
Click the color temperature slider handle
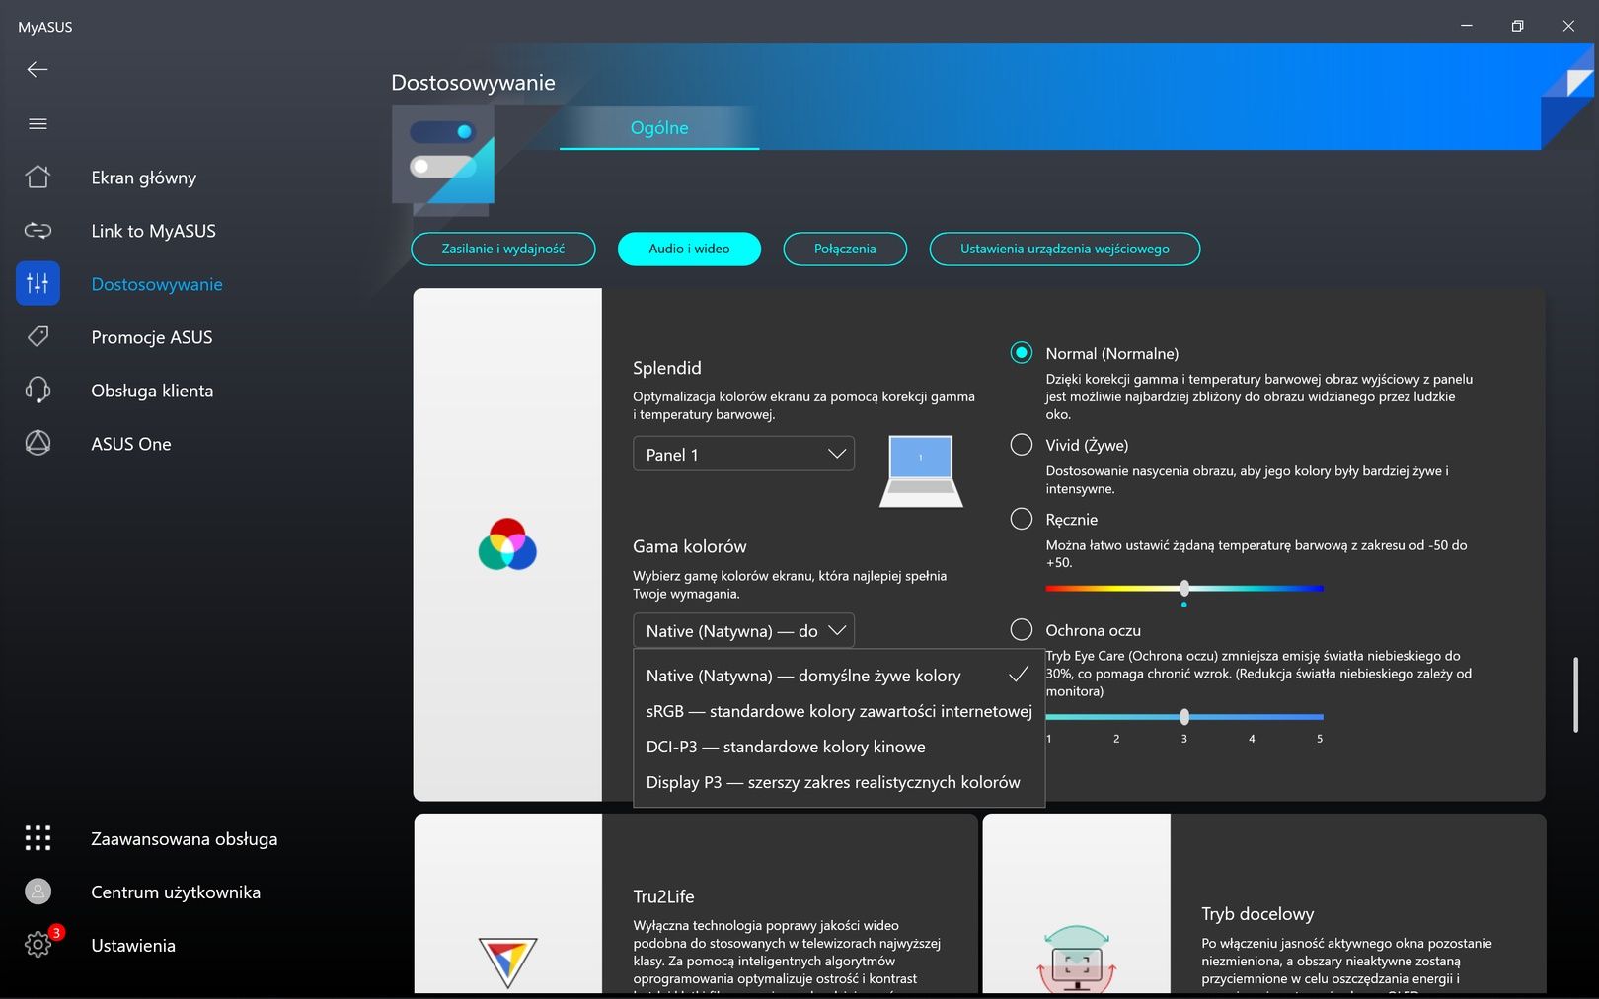(x=1184, y=589)
